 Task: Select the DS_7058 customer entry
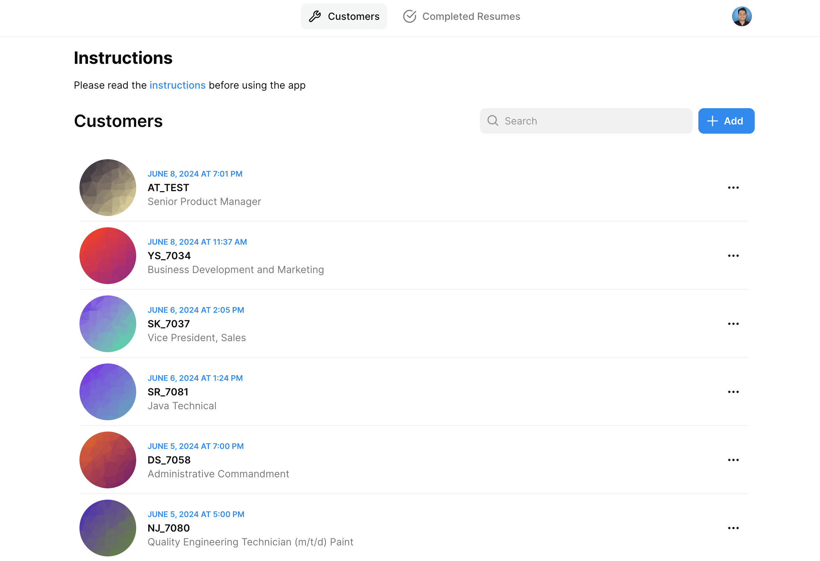click(x=218, y=460)
